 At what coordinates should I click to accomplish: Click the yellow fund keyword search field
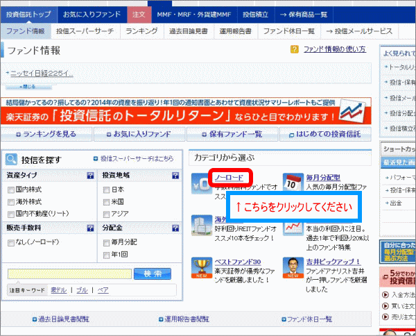click(69, 274)
